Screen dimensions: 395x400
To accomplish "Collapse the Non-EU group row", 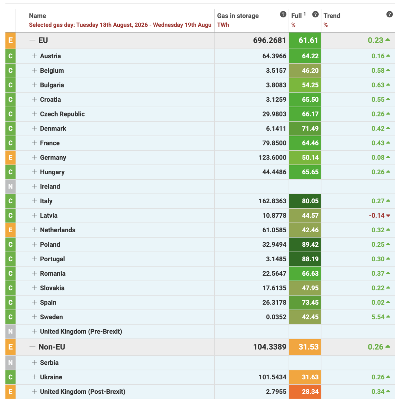I will point(32,347).
